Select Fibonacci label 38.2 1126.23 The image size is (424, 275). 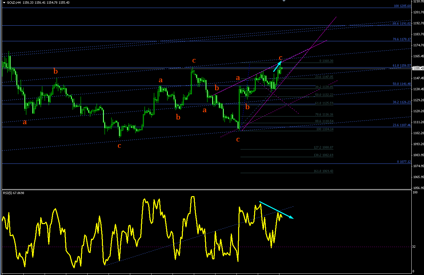402,102
